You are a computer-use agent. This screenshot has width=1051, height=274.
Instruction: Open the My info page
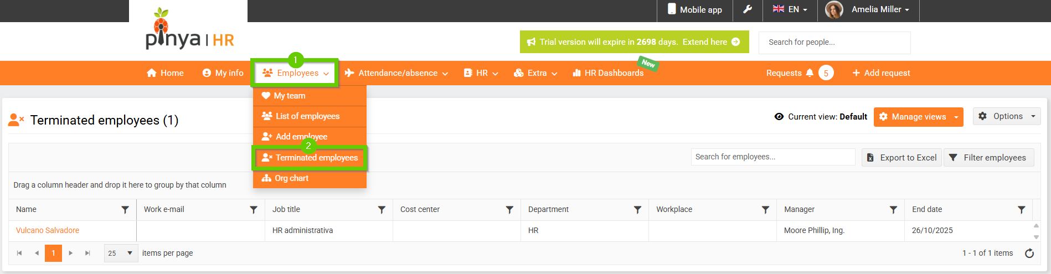[223, 73]
